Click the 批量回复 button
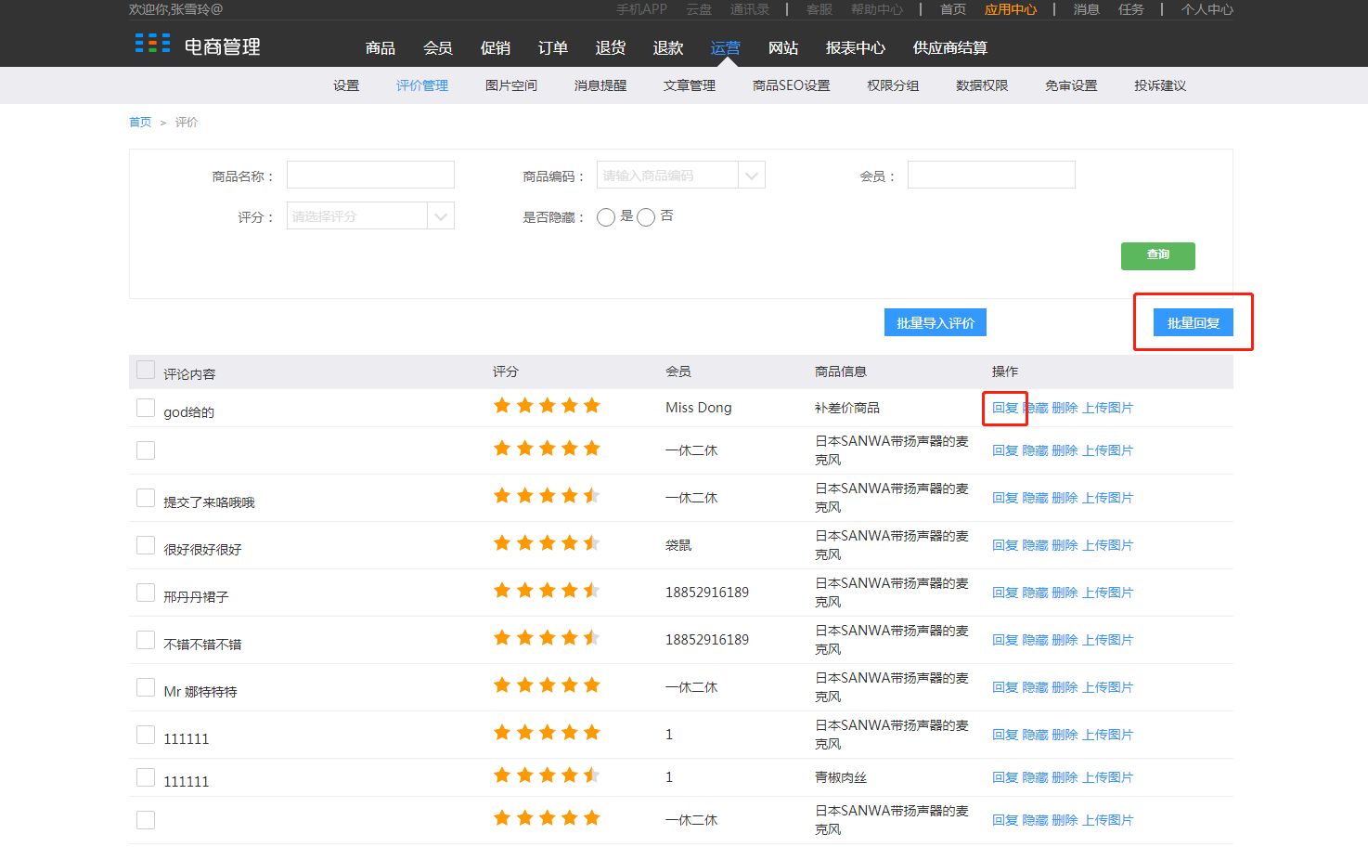 (1194, 322)
